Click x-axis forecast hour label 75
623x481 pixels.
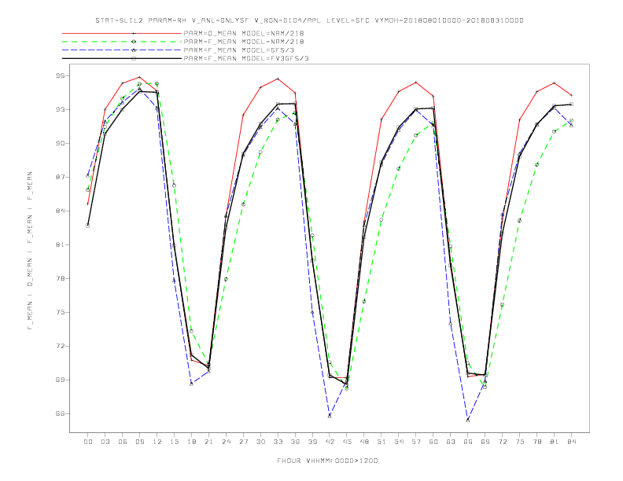(520, 442)
